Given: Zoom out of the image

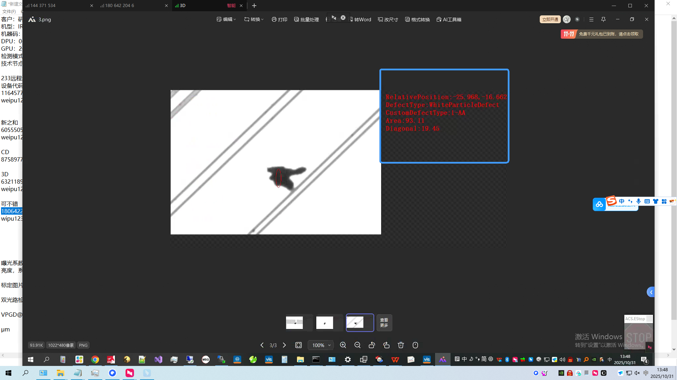Looking at the screenshot, I should 357,345.
